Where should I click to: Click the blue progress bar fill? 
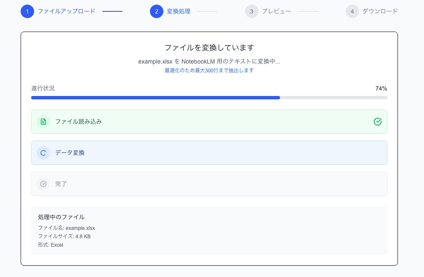(155, 98)
